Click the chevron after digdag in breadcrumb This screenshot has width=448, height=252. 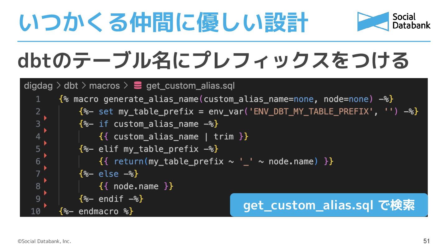click(x=58, y=86)
